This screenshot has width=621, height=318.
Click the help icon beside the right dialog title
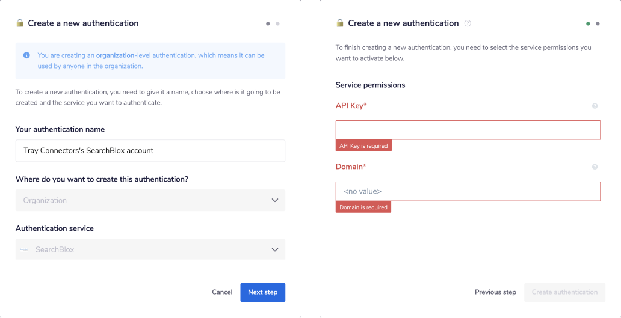468,23
